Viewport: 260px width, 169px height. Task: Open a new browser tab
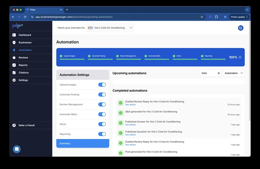67,10
